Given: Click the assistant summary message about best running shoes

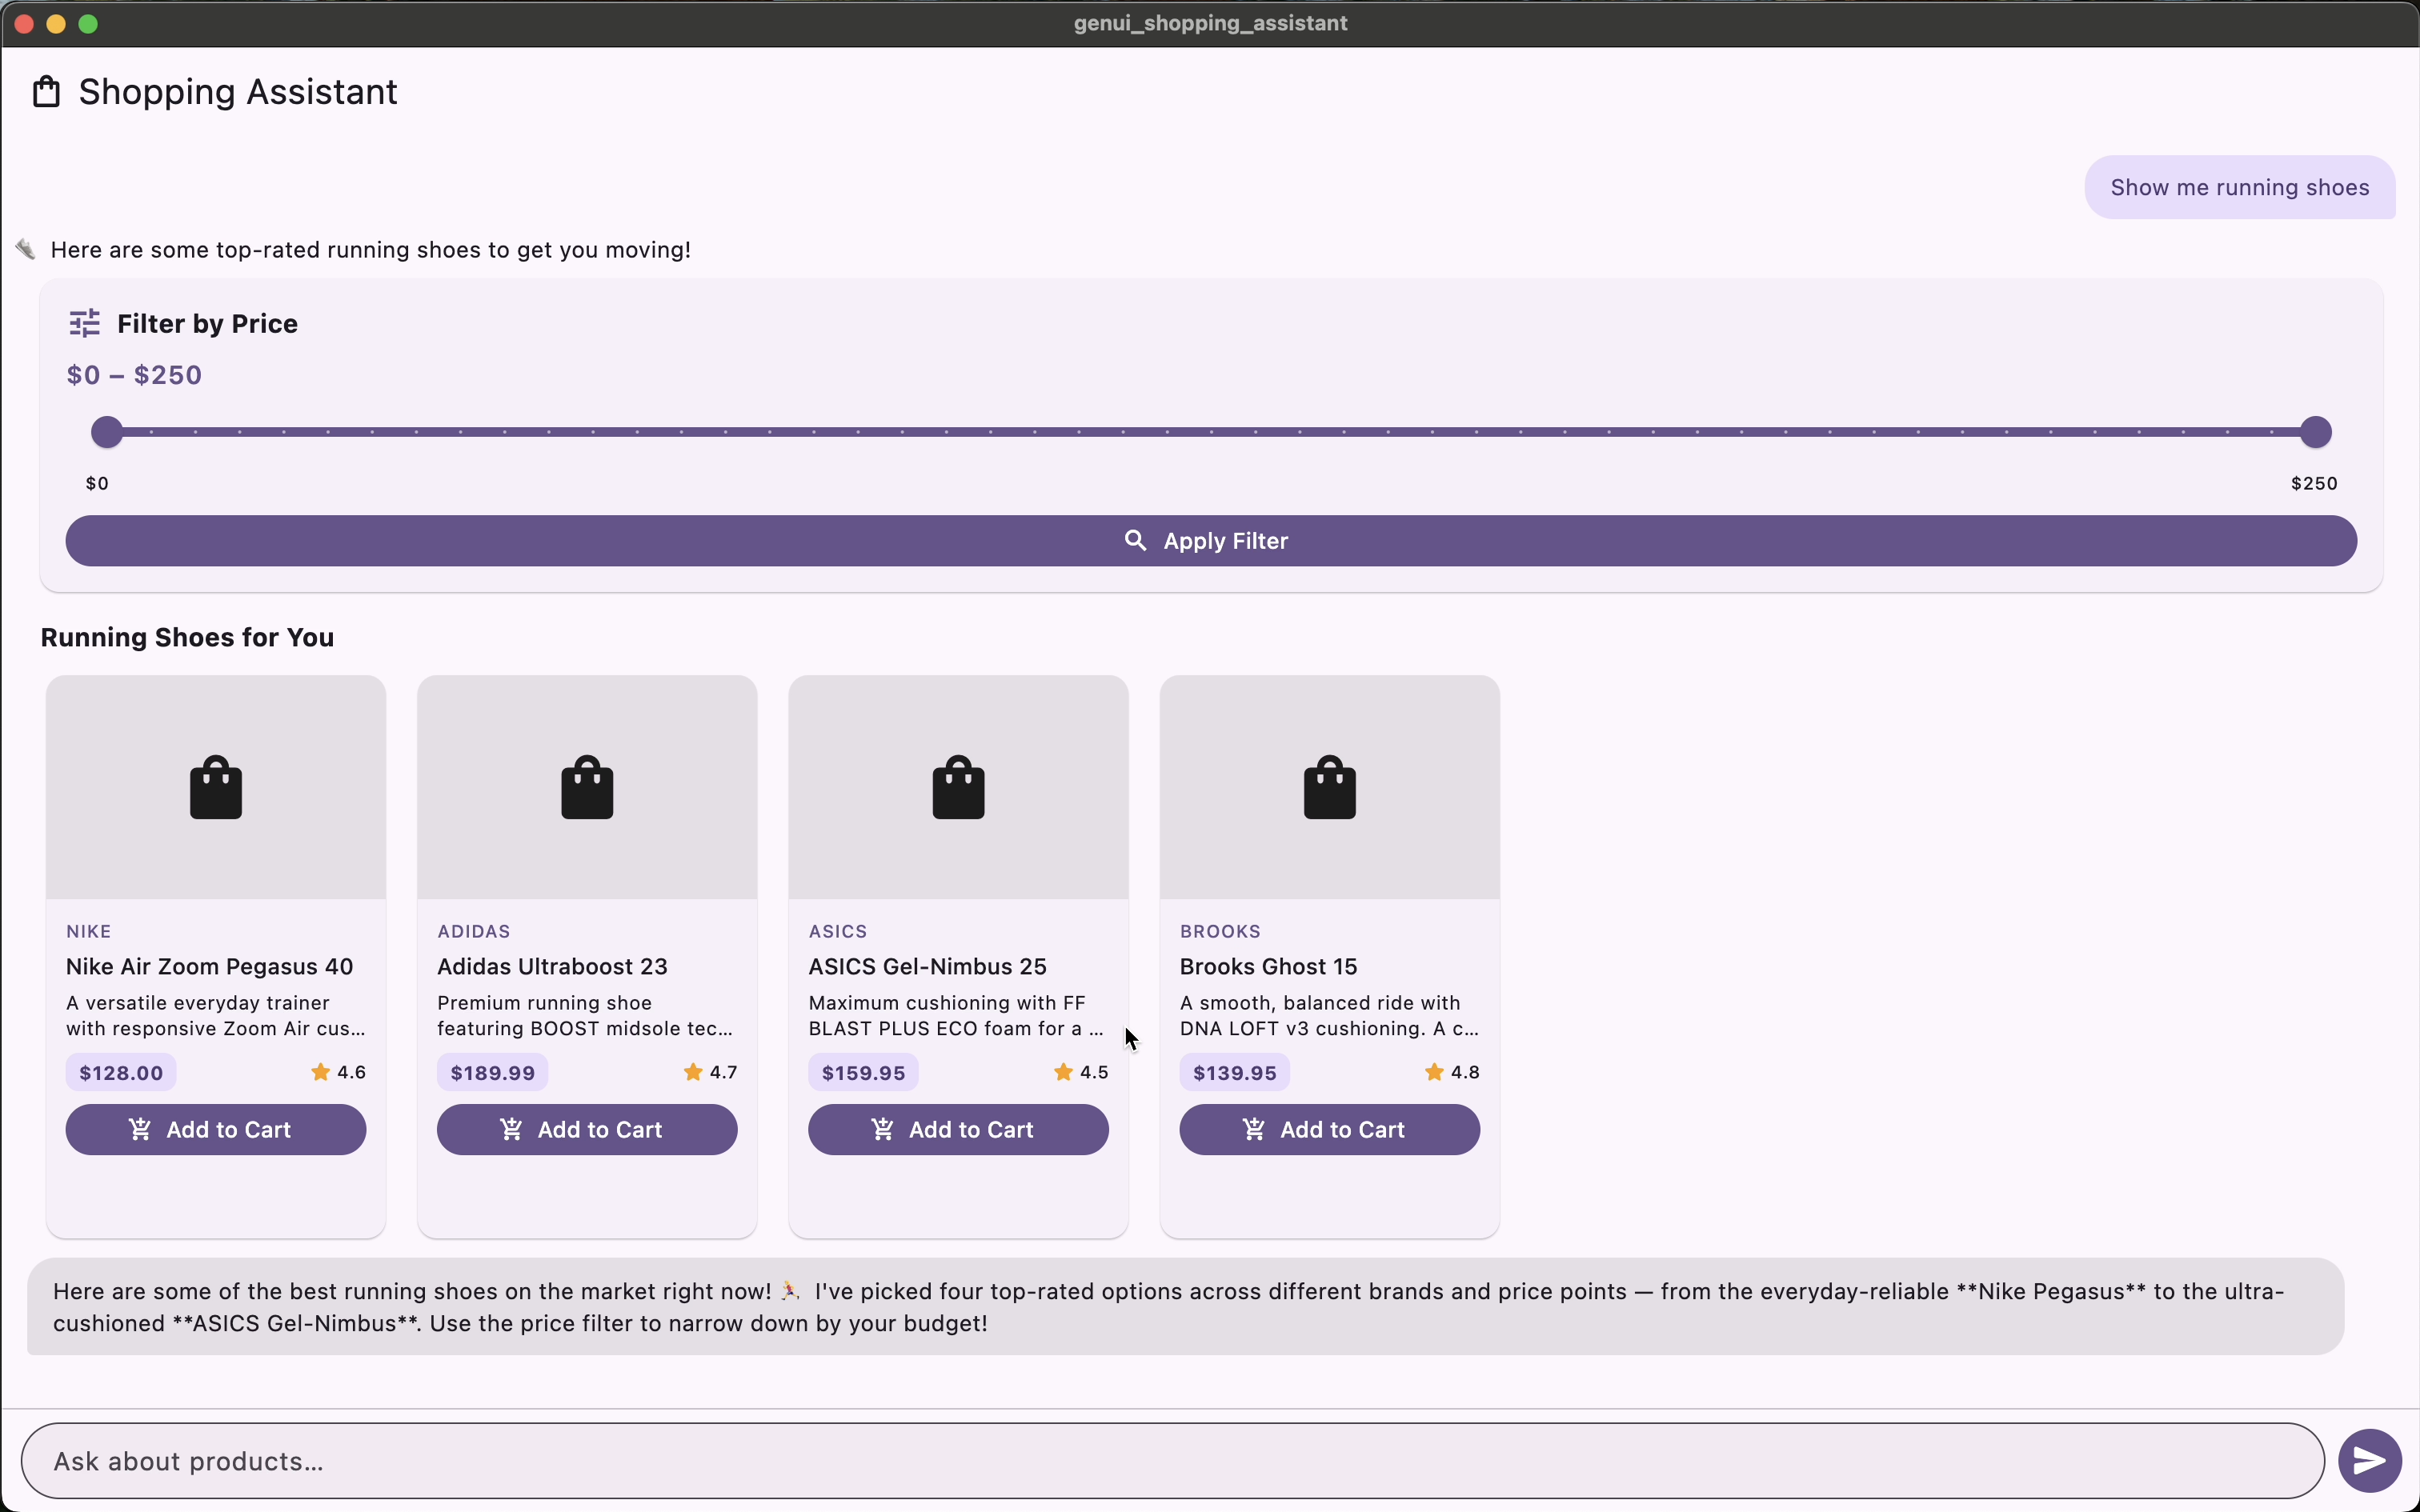Looking at the screenshot, I should click(x=1186, y=1306).
